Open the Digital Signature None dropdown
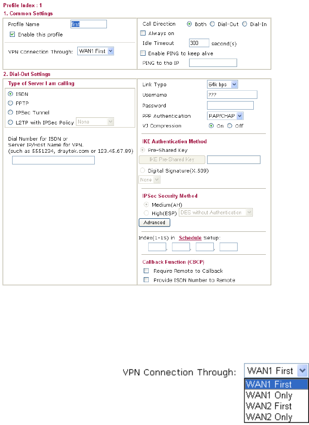Viewport: 309px width, 425px height. coord(150,179)
